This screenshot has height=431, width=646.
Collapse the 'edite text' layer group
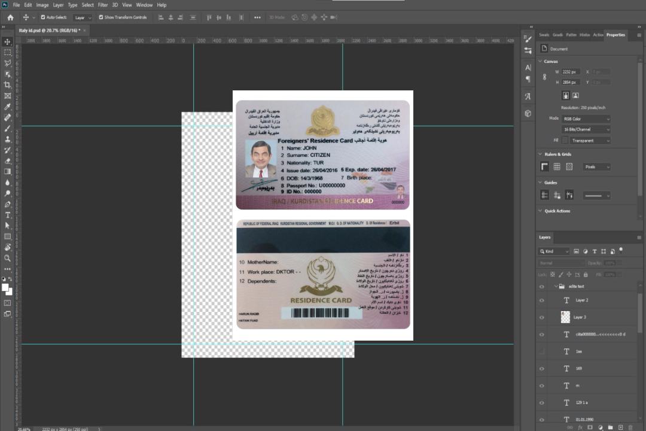click(x=556, y=286)
